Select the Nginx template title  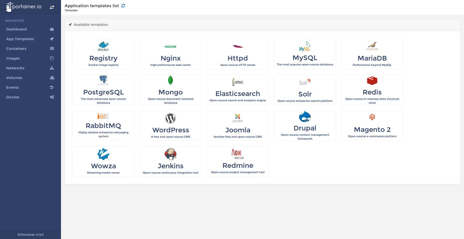click(170, 58)
